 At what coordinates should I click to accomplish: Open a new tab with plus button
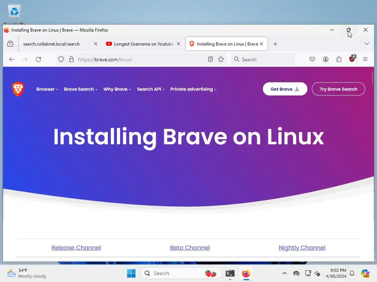(x=275, y=44)
